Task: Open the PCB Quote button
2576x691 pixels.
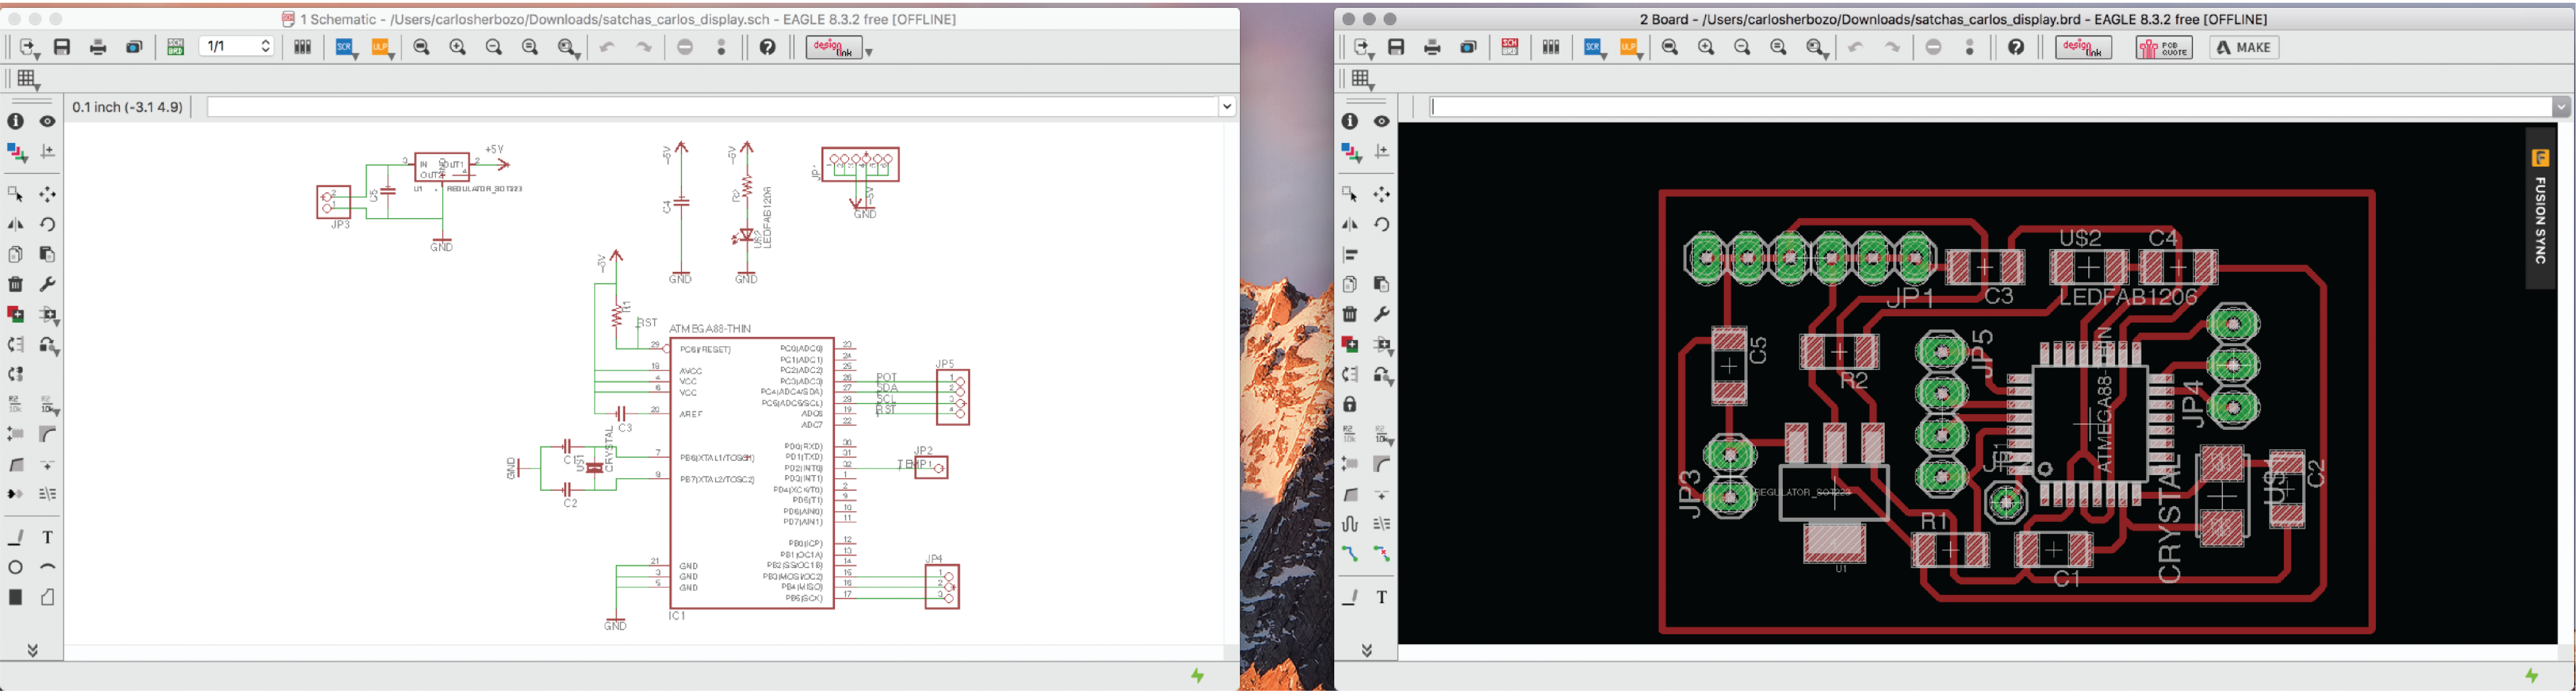Action: point(2164,47)
